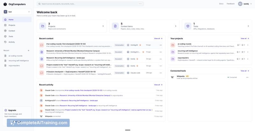Click document icon of Recurring Self Intelligence landscape row
The height and width of the screenshot is (131, 255).
tap(42, 59)
